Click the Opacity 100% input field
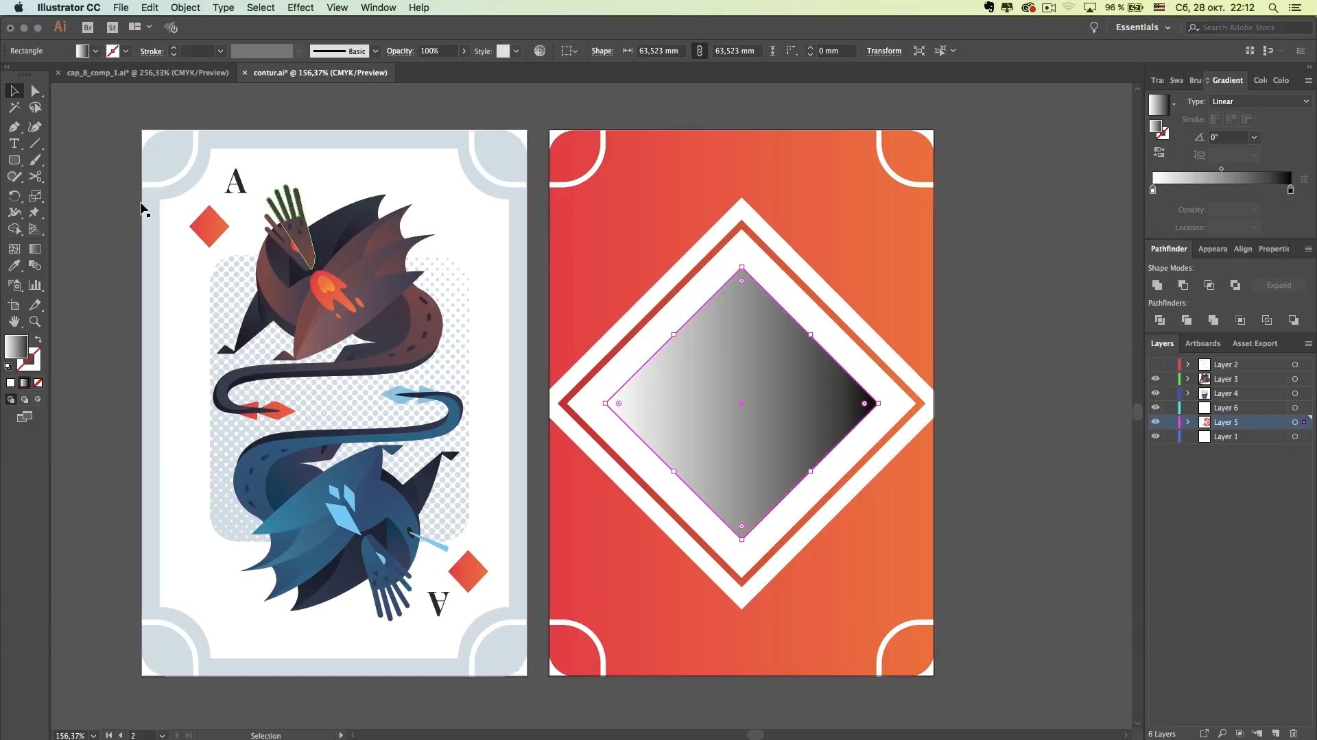This screenshot has height=740, width=1317. point(437,51)
